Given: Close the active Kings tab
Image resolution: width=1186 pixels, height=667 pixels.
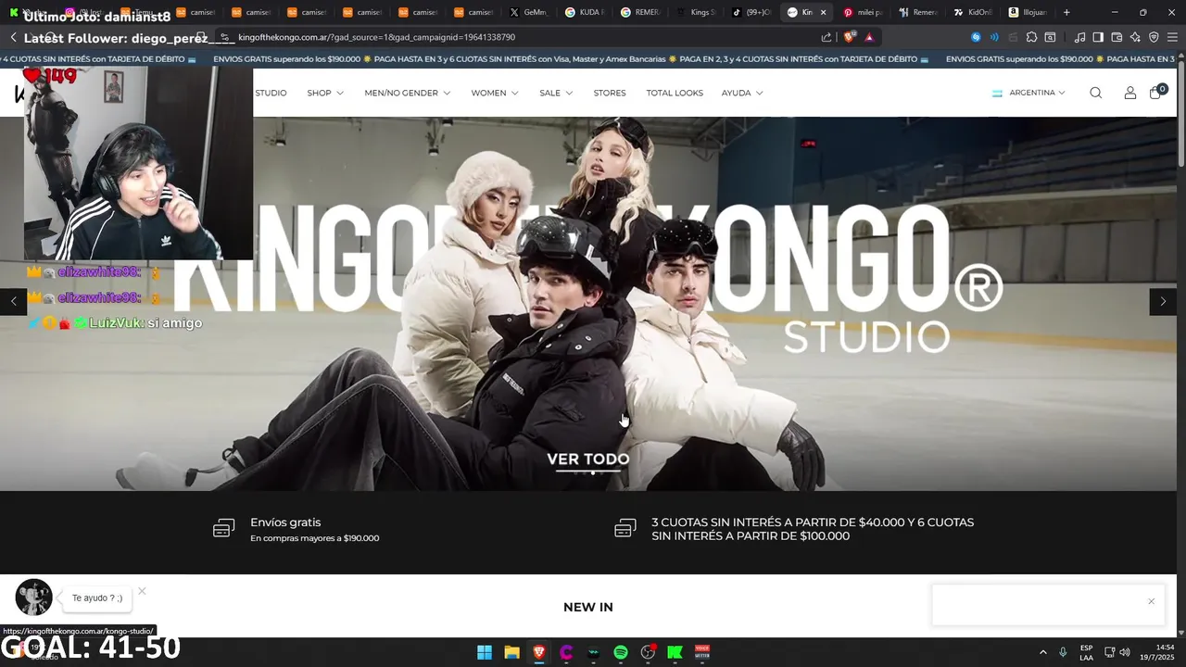Looking at the screenshot, I should pos(823,12).
